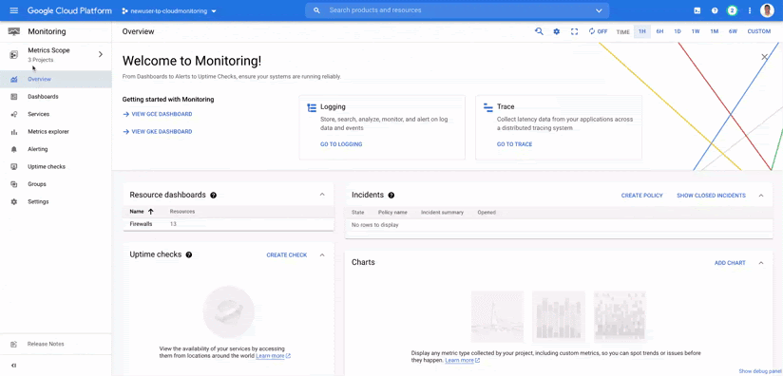Click the Incidents help icon

(x=391, y=195)
